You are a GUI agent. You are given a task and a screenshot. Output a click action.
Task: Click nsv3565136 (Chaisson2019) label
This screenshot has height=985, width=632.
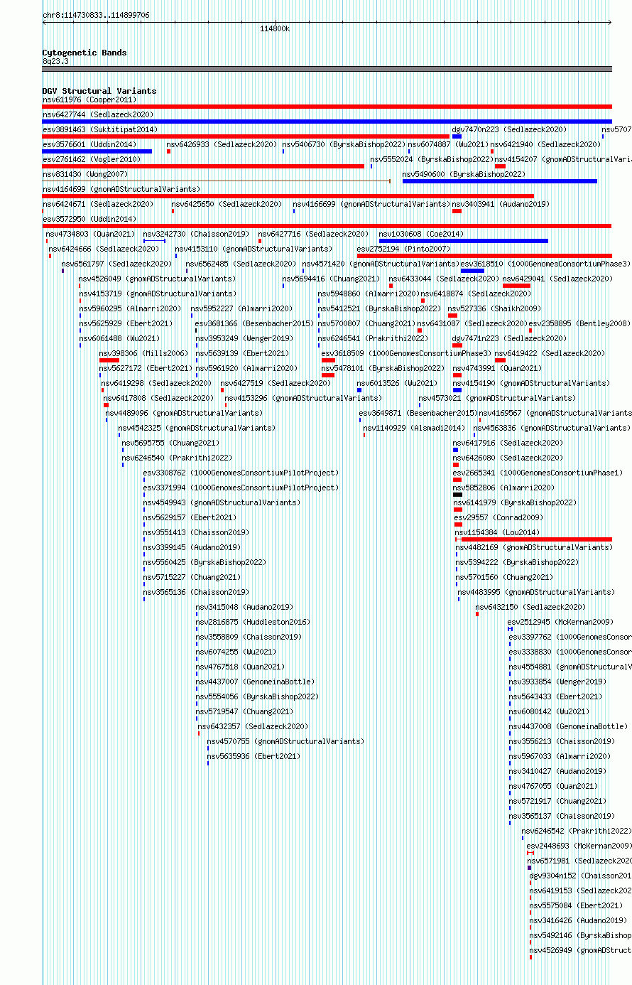(x=197, y=592)
